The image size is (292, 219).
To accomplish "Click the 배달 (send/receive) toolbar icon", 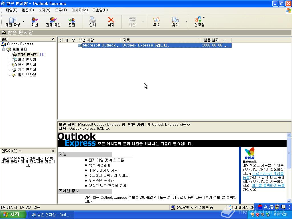I will [132, 22].
